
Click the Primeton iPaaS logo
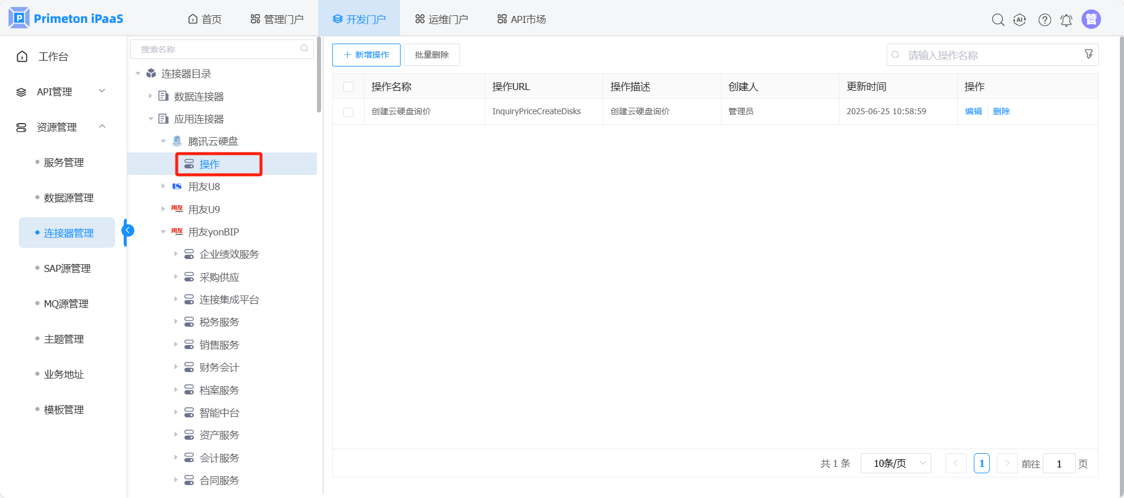[x=66, y=18]
